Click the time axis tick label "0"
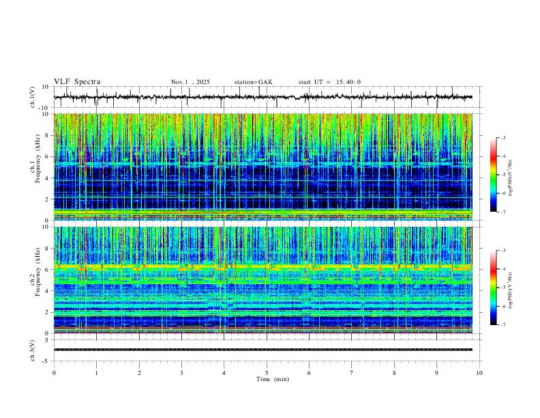Image resolution: width=540 pixels, height=418 pixels. pyautogui.click(x=54, y=373)
